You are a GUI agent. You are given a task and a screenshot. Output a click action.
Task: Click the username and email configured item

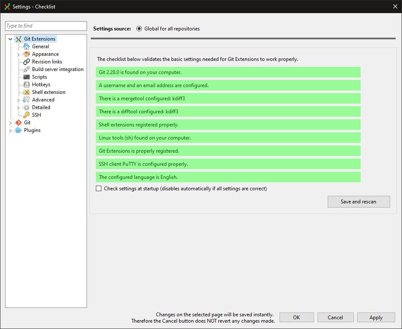click(228, 85)
